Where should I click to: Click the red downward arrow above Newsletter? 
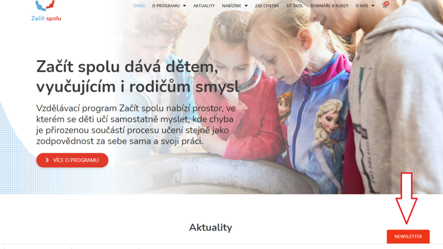(406, 198)
